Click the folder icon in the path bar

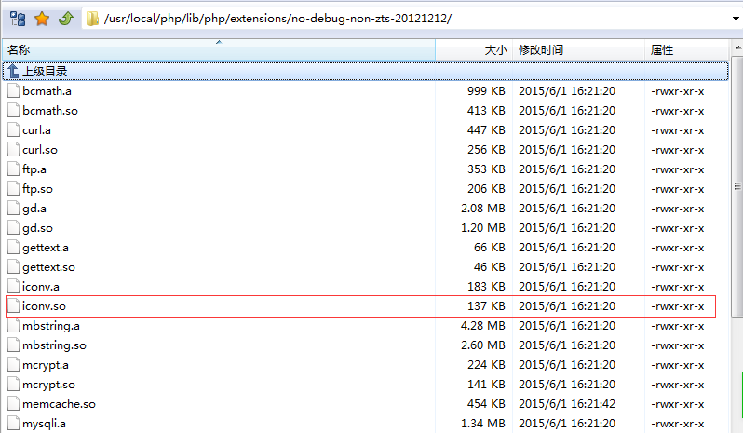[92, 19]
